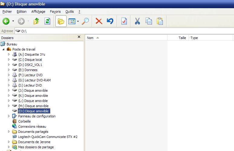Viewport: 234px width, 151px height.
Task: Collapse the Poste de travail node
Action: (3, 49)
